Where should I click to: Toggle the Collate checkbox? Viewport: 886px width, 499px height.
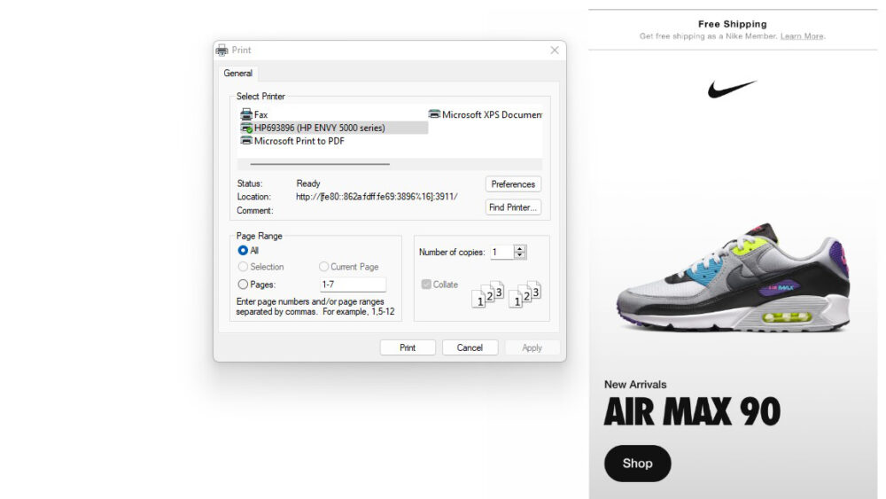pos(426,285)
